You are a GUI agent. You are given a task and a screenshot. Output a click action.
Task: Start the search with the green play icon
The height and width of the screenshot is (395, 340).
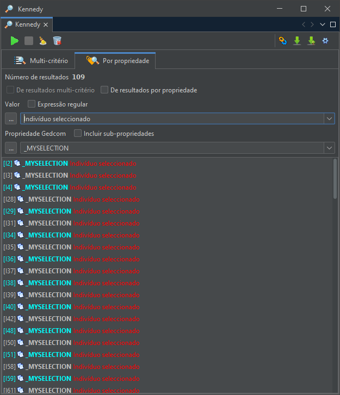pyautogui.click(x=14, y=41)
